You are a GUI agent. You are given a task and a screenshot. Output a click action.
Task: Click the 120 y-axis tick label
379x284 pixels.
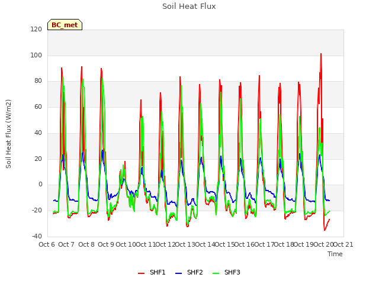click(x=36, y=29)
